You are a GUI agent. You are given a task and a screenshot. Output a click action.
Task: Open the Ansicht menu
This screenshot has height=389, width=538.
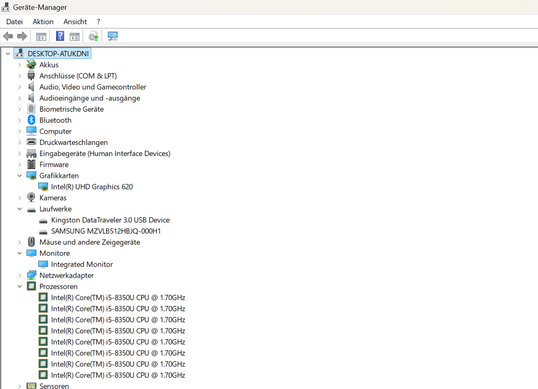pos(75,22)
